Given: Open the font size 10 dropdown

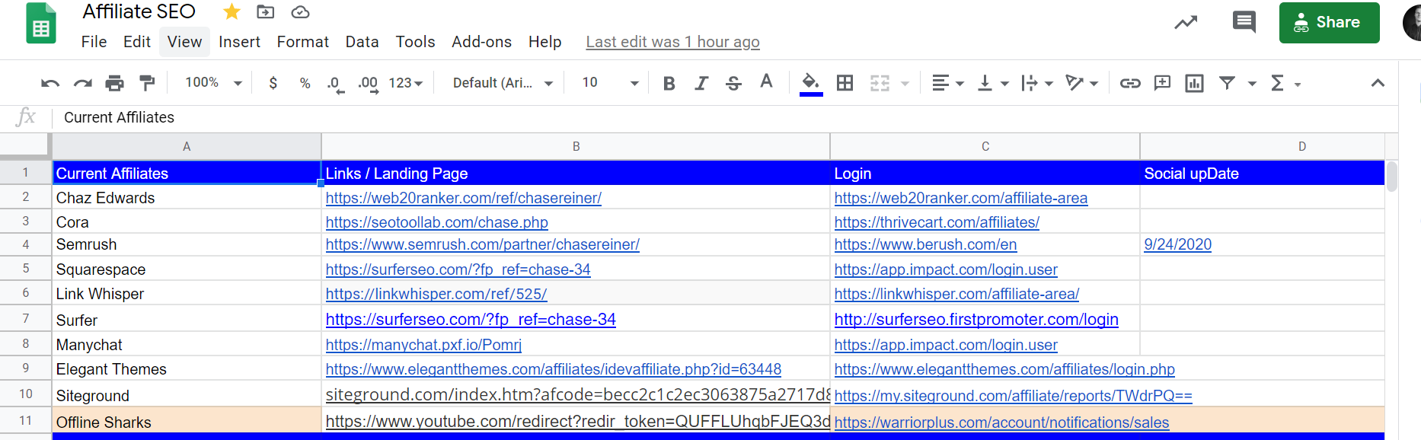Looking at the screenshot, I should click(x=609, y=83).
